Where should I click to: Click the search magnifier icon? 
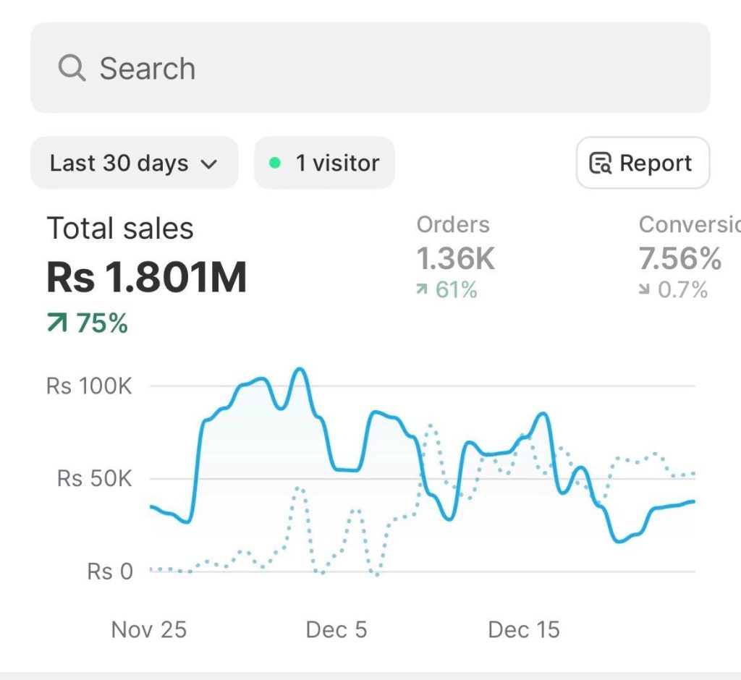point(72,69)
